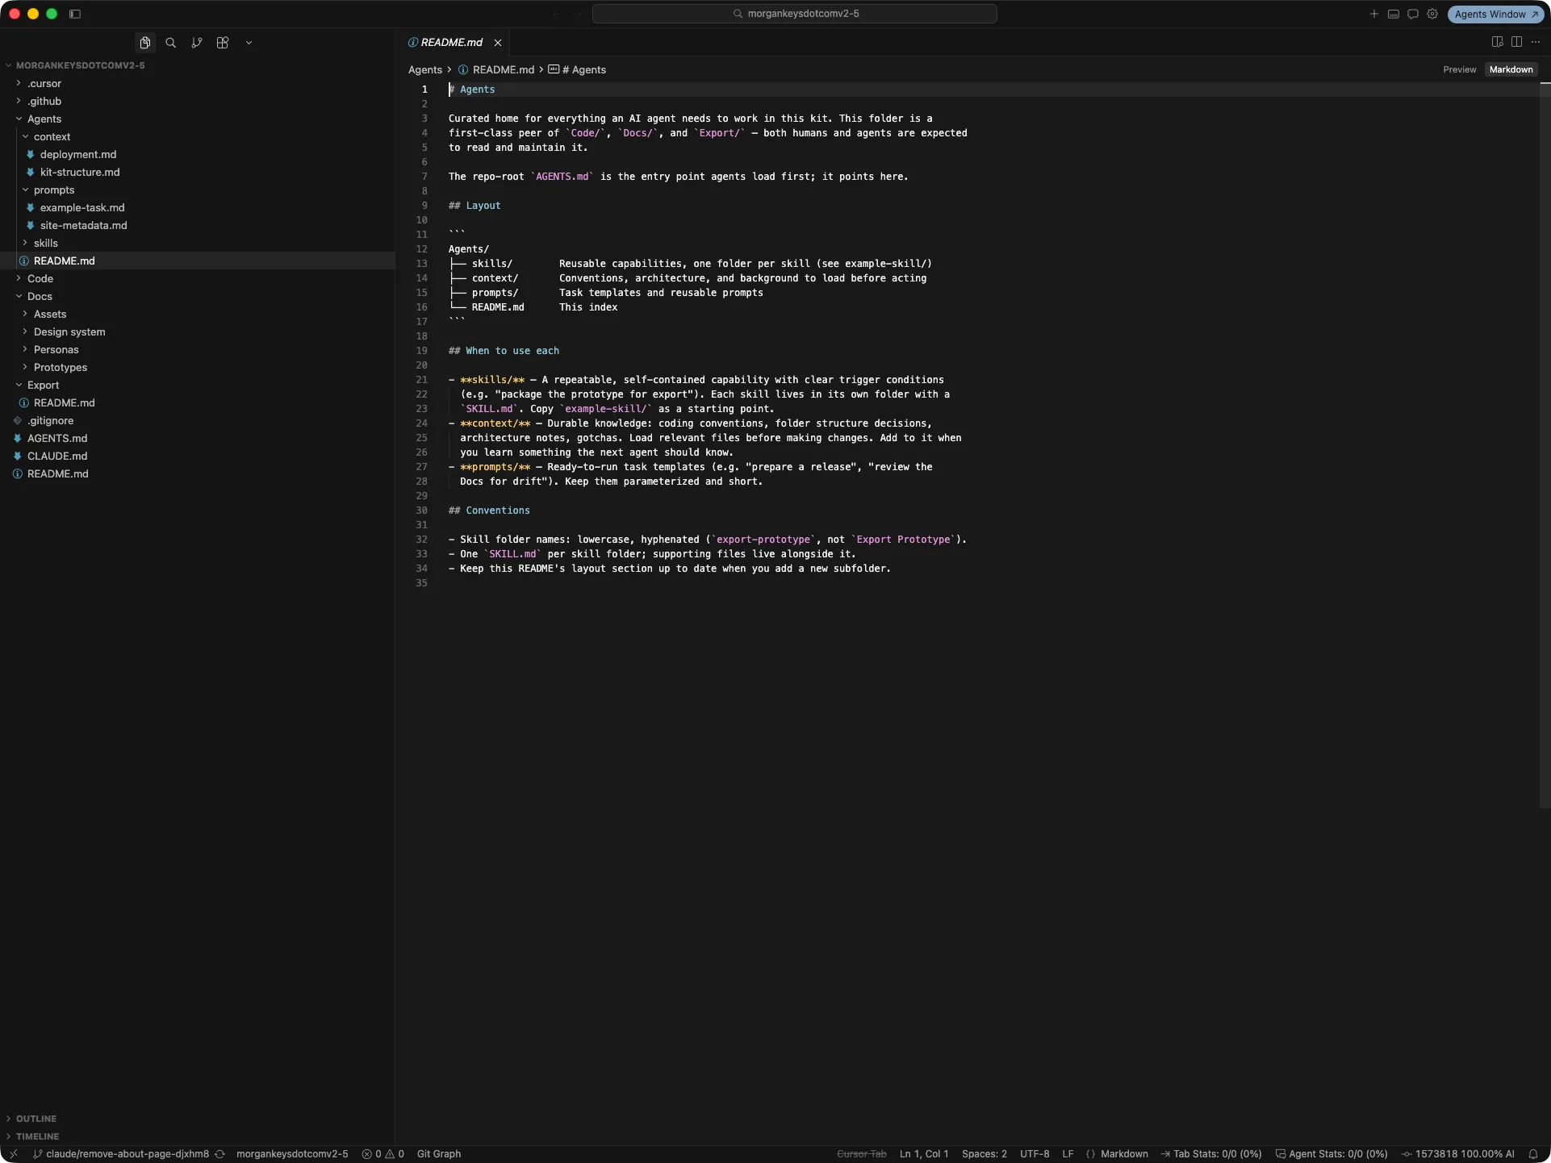Click Ln 1, Col 1 status item

click(x=924, y=1154)
